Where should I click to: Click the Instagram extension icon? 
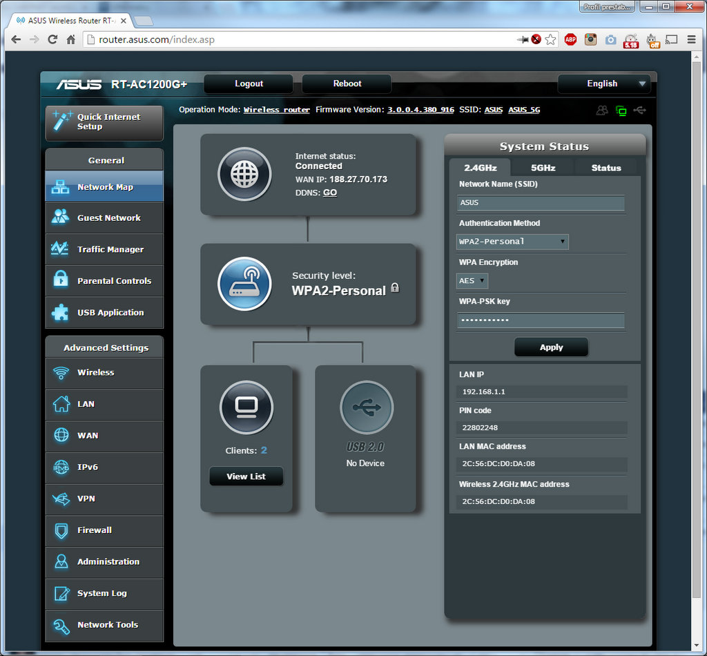[591, 39]
